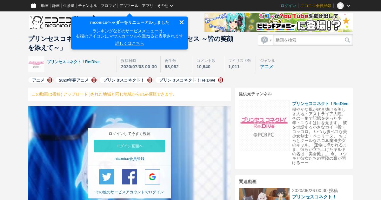
Task: Open the プリンセスコネクト！Re:Dive uploader link
Action: 73,62
